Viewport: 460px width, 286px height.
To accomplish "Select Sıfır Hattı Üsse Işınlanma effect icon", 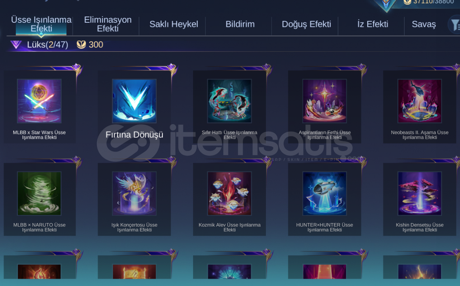I will click(229, 101).
